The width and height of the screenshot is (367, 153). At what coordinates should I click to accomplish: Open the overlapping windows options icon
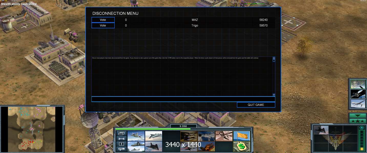coord(121,133)
